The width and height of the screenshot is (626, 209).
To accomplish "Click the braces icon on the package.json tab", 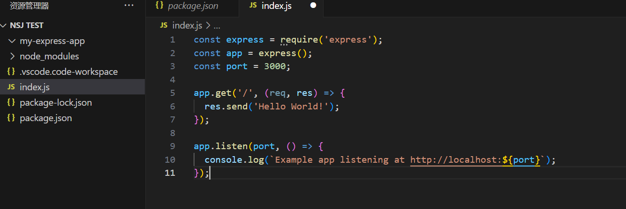I will (x=159, y=6).
